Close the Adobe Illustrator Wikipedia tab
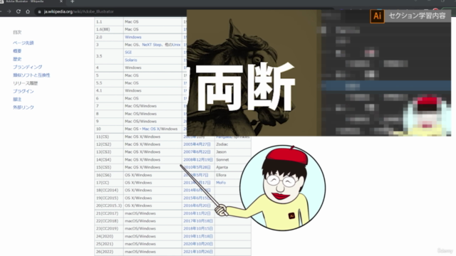 click(61, 1)
